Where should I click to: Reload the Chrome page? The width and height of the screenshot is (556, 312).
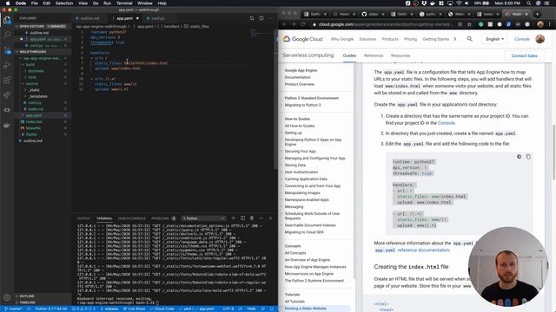303,24
